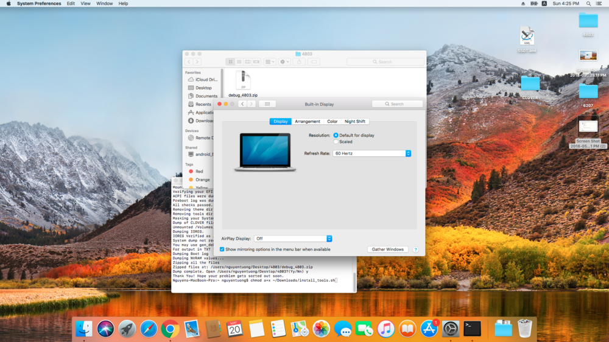The image size is (609, 342).
Task: Open the debug_4803.zip file icon
Action: click(x=243, y=80)
